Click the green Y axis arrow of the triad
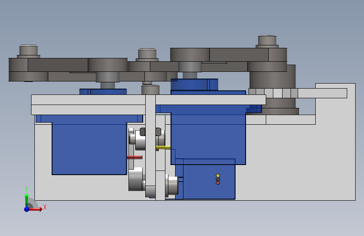This screenshot has height=236, width=364. pyautogui.click(x=26, y=200)
